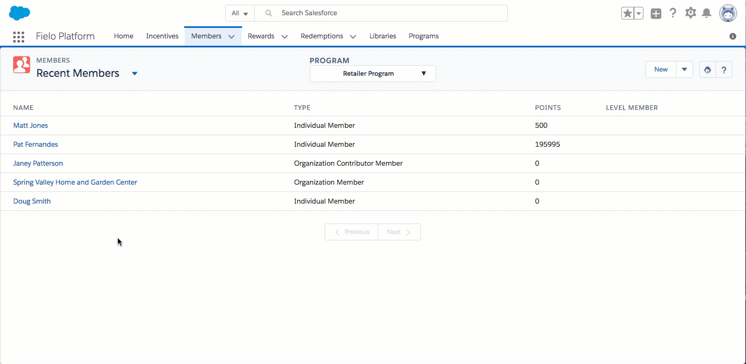
Task: Click the Favorites star icon
Action: pyautogui.click(x=628, y=14)
